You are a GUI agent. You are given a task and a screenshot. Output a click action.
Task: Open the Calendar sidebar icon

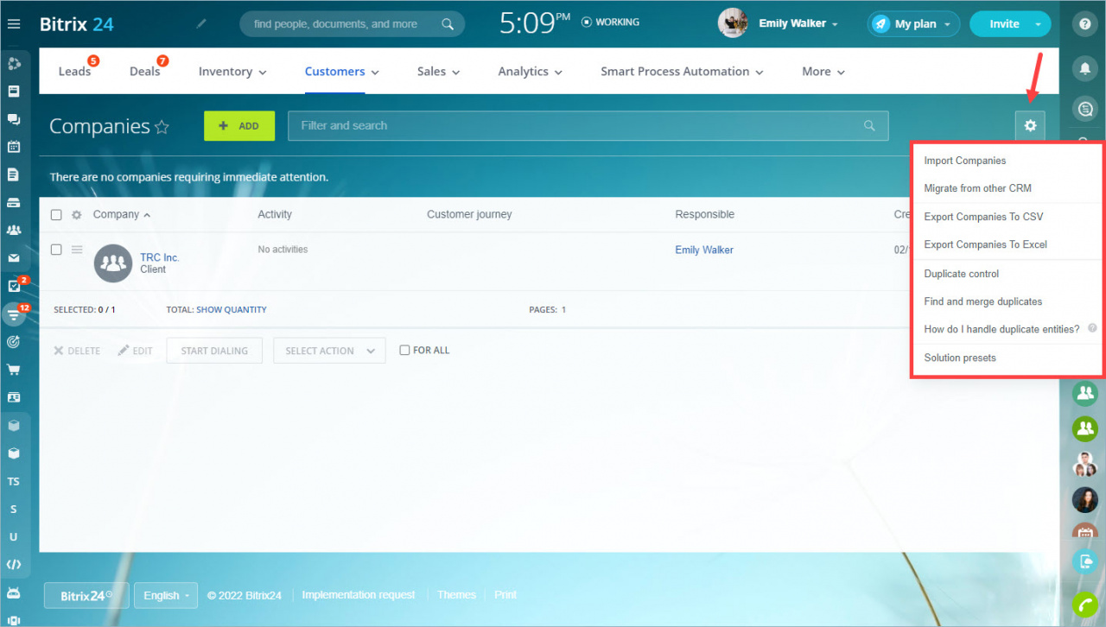[x=14, y=147]
